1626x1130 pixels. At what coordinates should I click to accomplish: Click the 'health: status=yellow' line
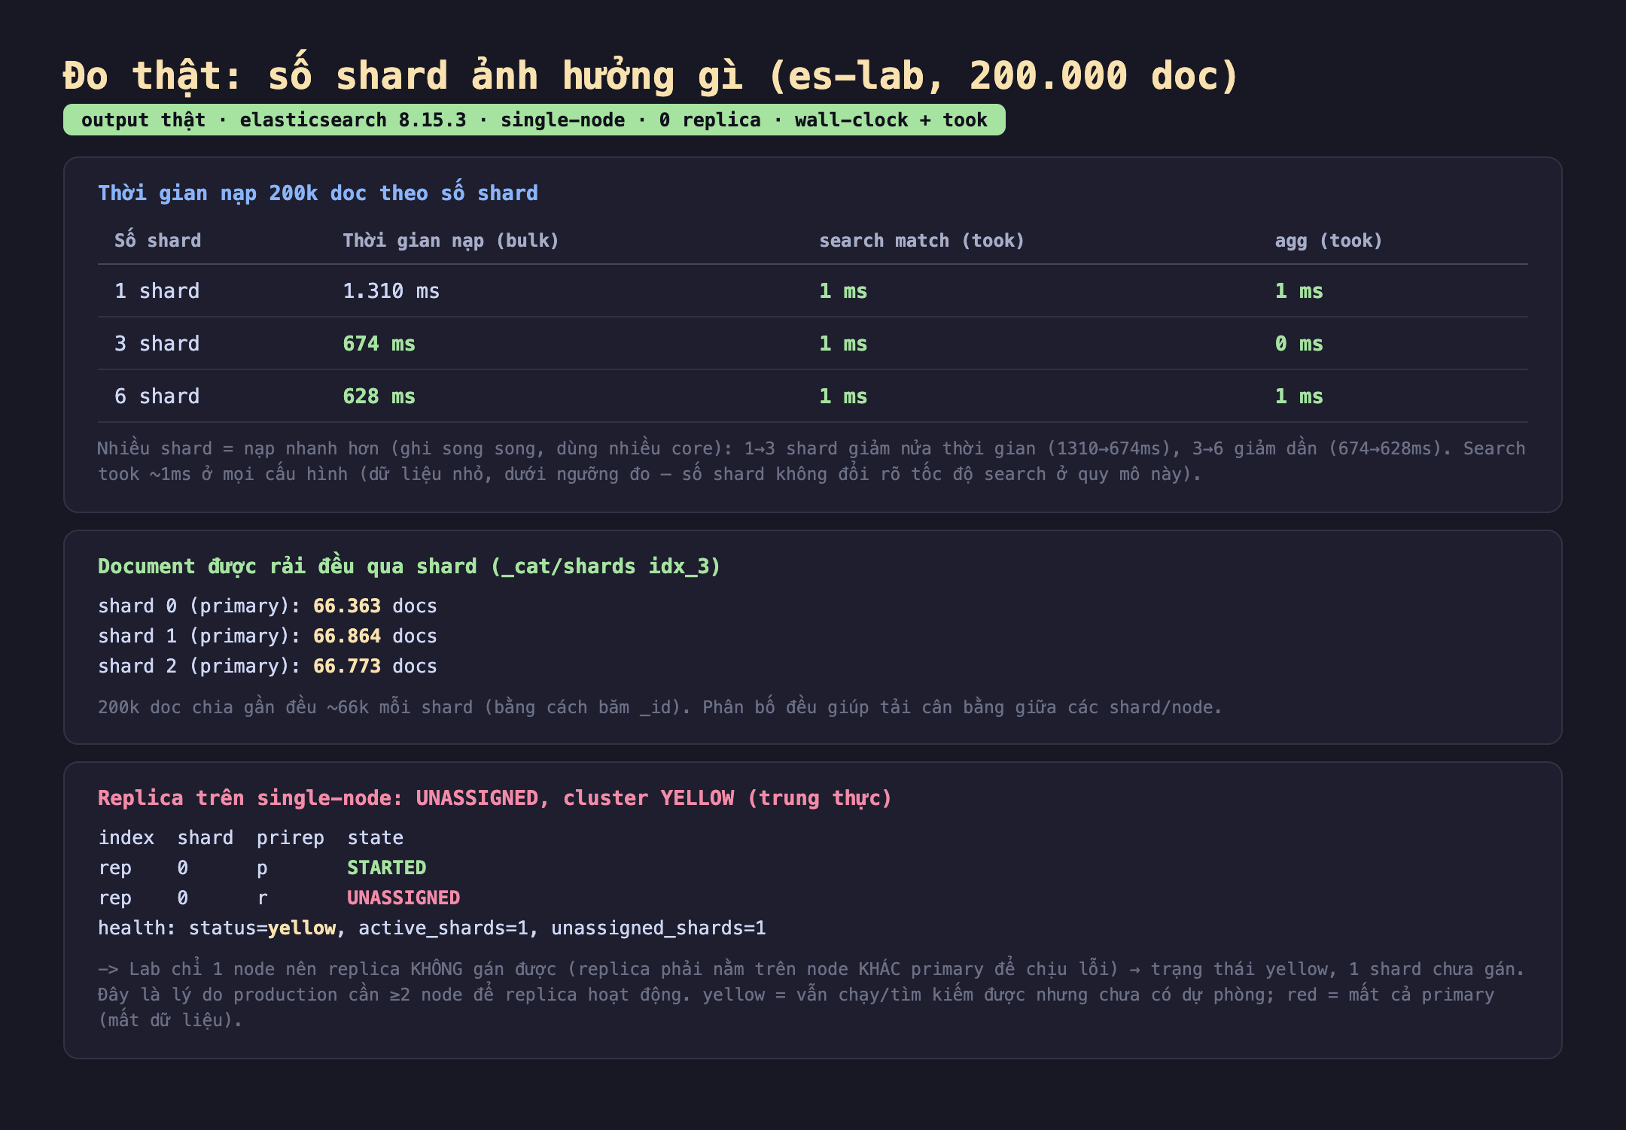coord(432,928)
